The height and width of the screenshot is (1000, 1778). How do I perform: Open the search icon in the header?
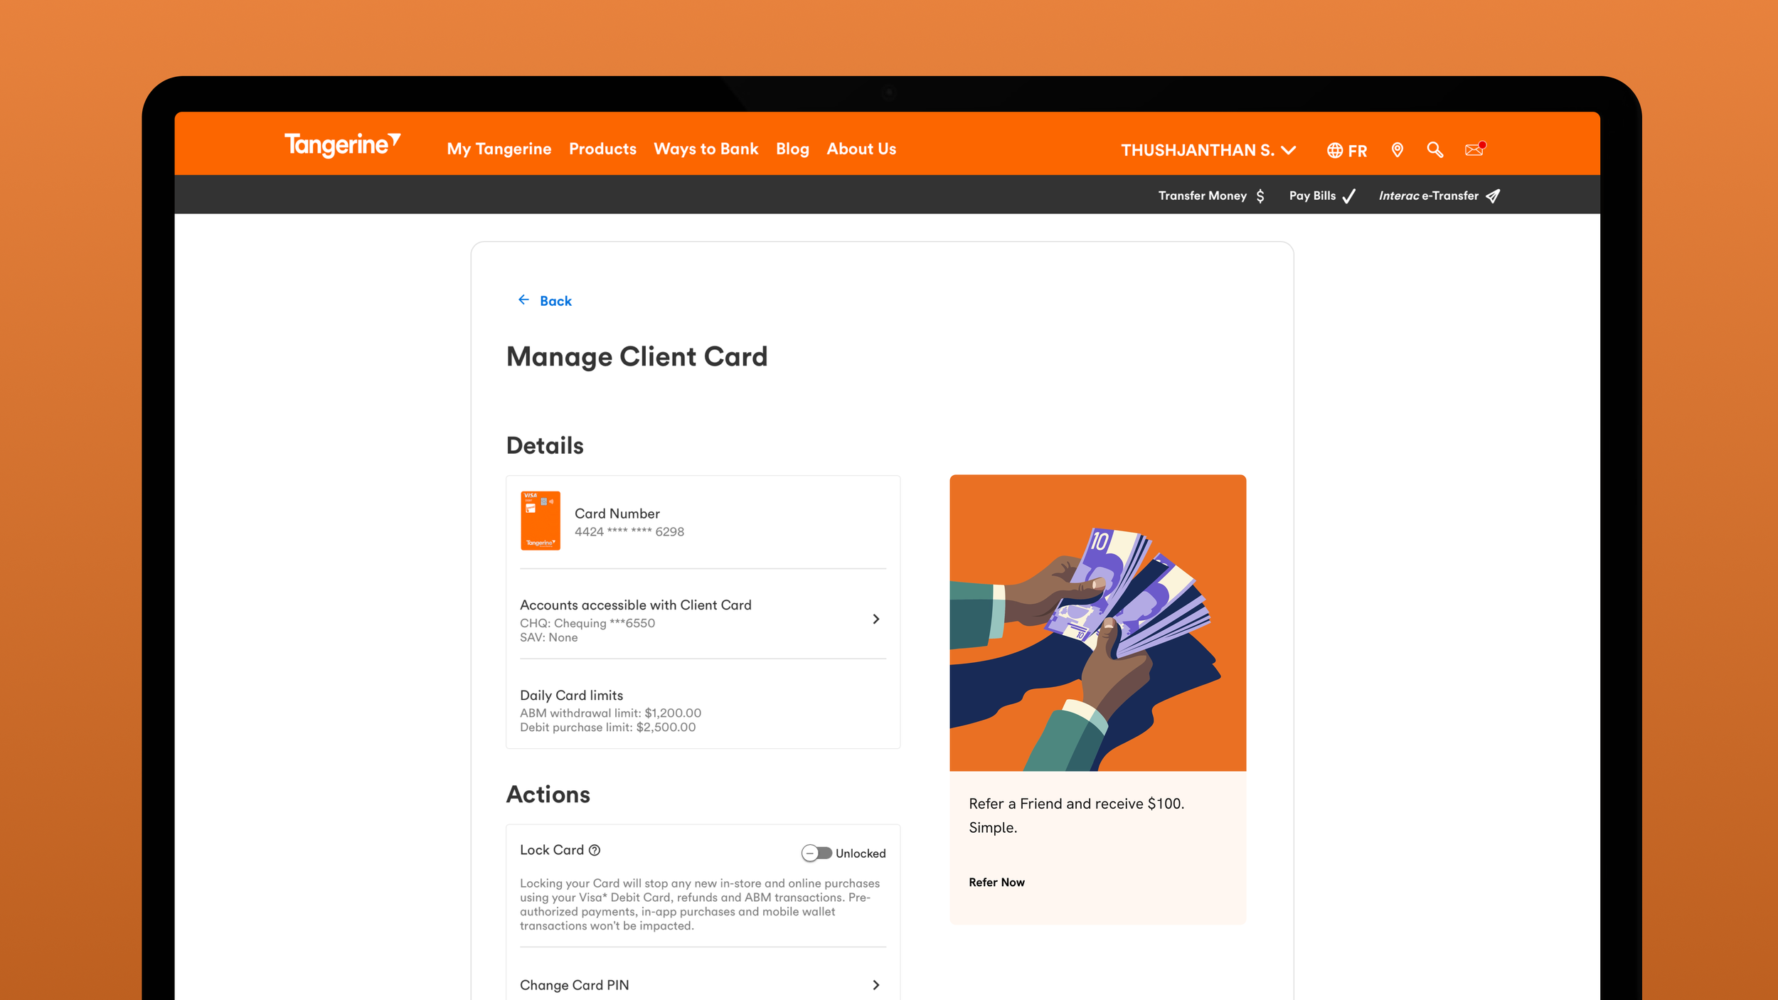coord(1435,150)
